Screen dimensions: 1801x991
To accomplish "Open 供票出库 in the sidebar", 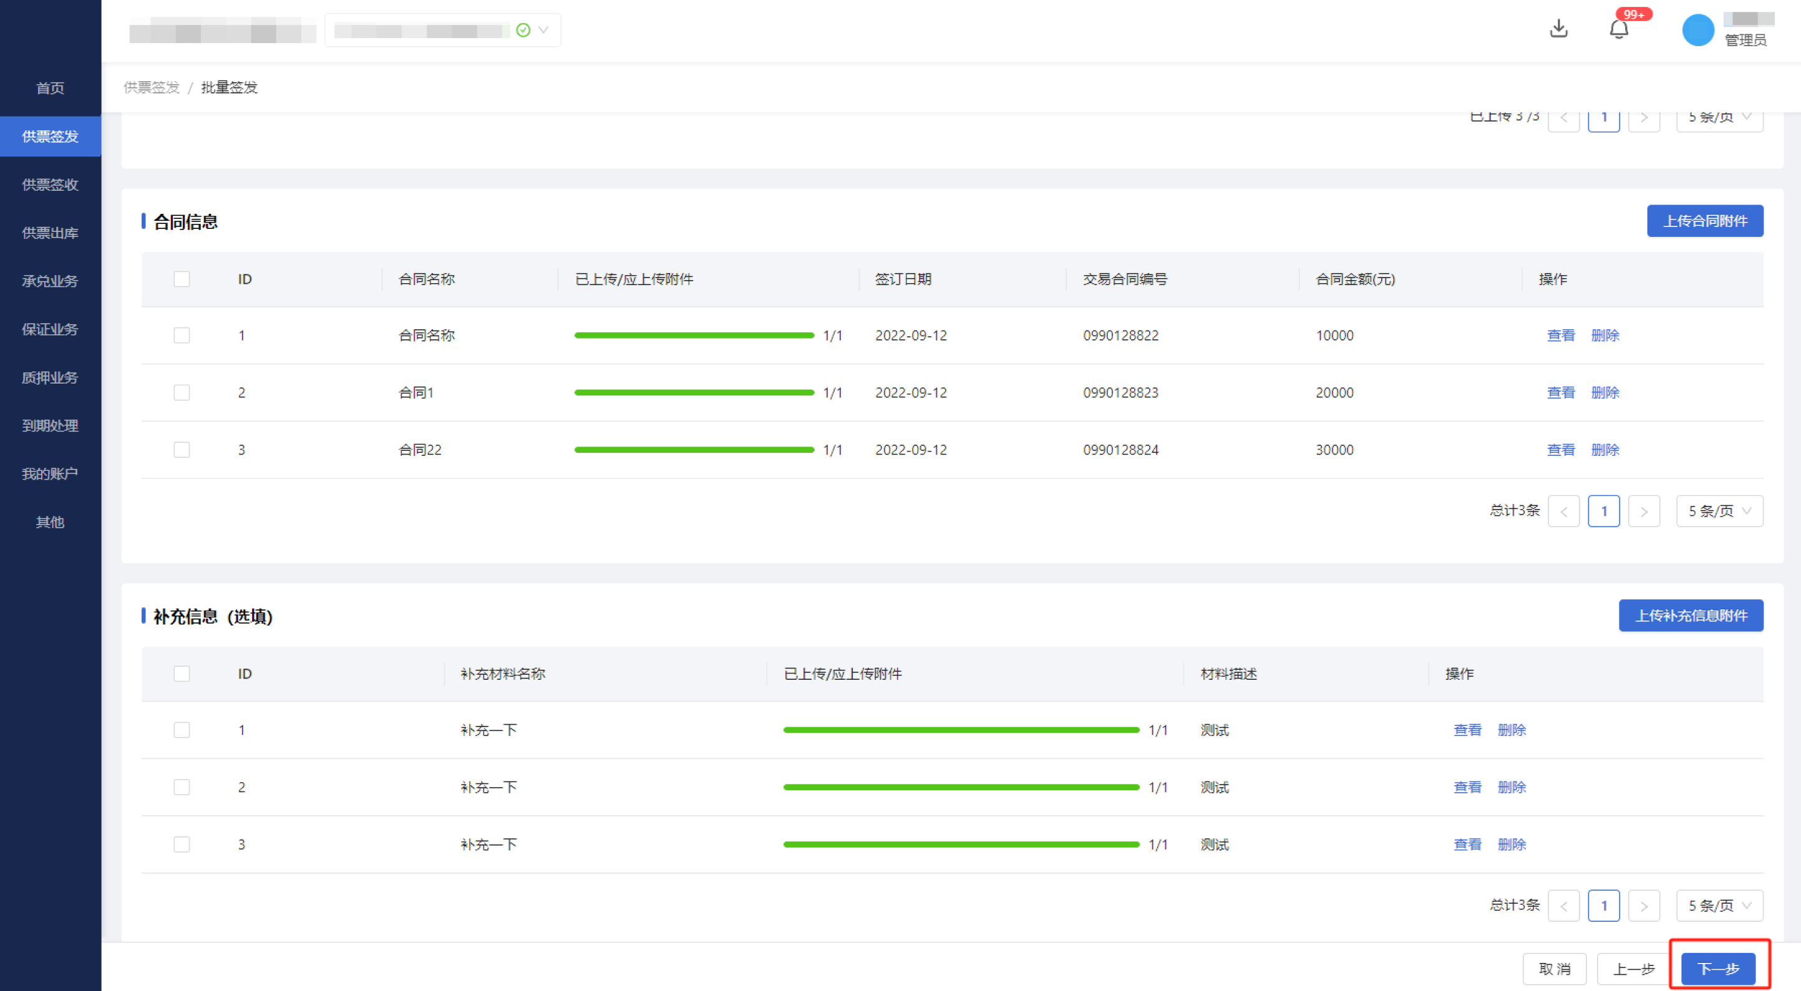I will tap(51, 233).
